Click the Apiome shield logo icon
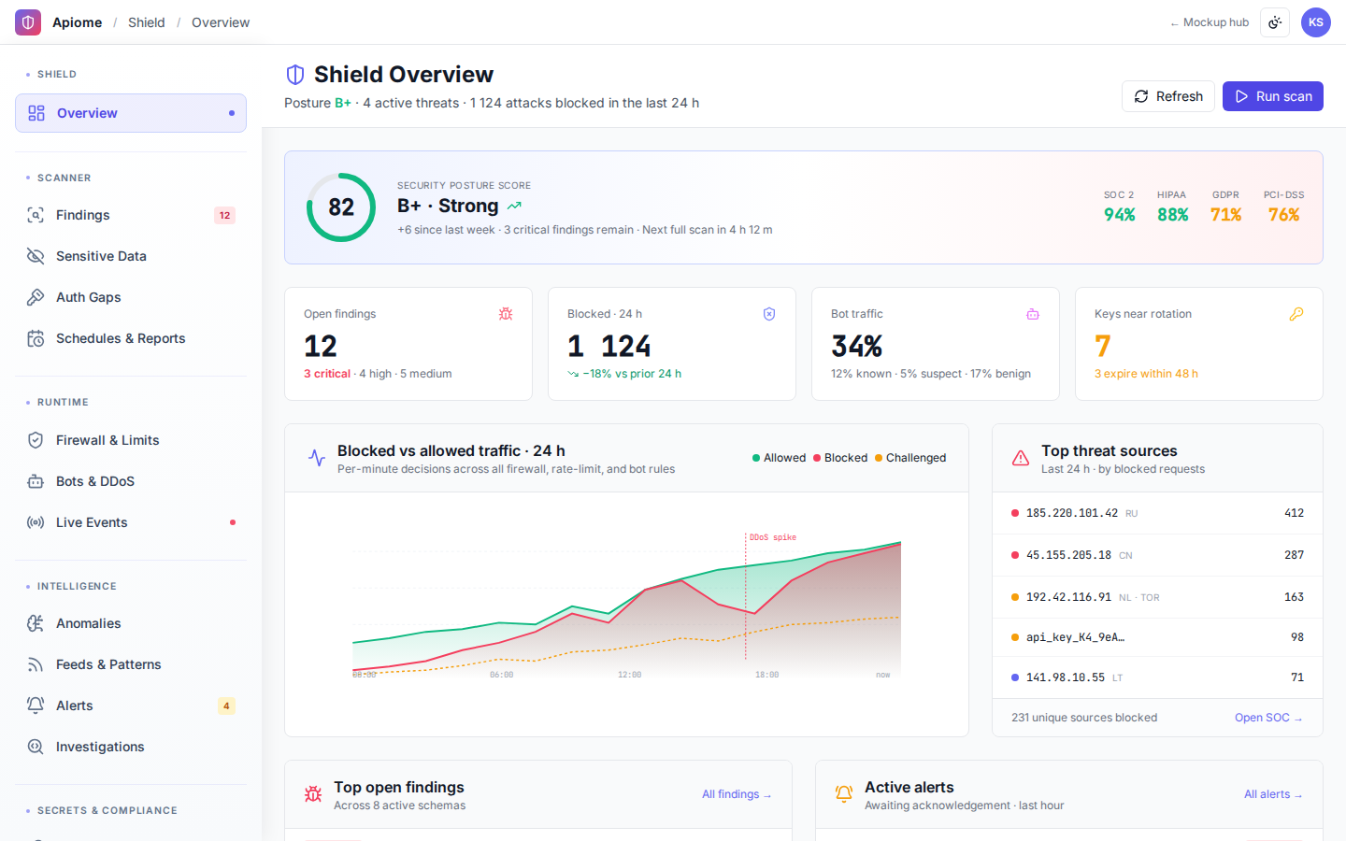The image size is (1346, 841). [28, 22]
